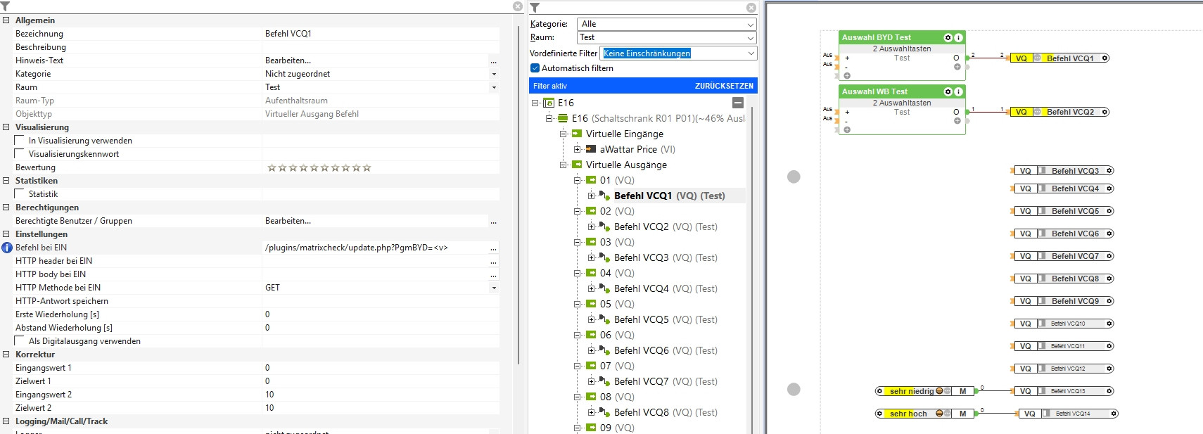
Task: Enable In Visualisierung verwenden checkbox
Action: 20,141
